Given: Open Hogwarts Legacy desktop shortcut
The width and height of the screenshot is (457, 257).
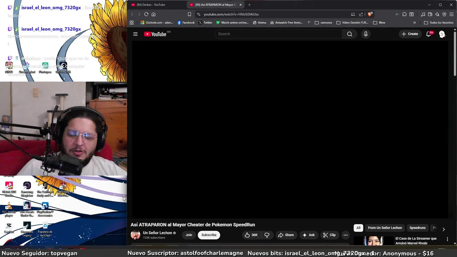Looking at the screenshot, I should tap(27, 230).
